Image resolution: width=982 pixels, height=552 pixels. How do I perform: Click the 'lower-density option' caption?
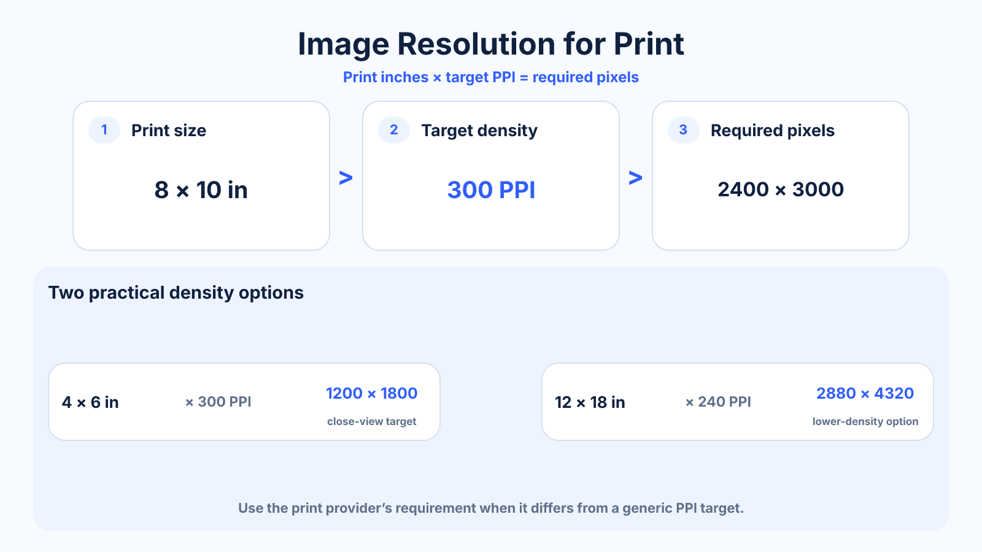[865, 421]
